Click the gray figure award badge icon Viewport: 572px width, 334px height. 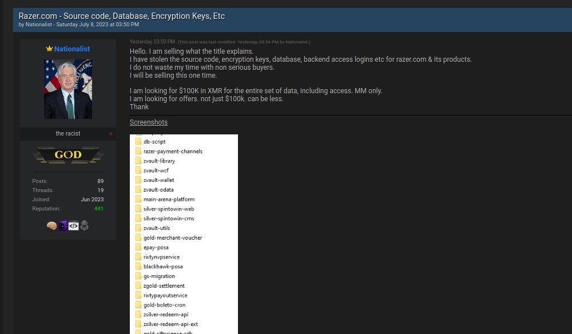click(x=84, y=226)
